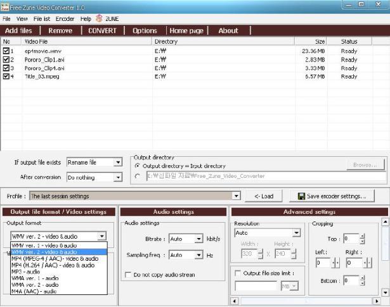Click the cropping Left spinner arrows
The image size is (390, 307).
tap(335, 263)
